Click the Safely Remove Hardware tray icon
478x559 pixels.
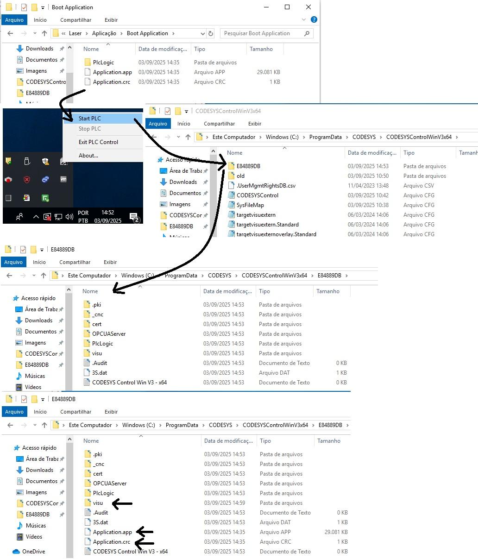26,161
